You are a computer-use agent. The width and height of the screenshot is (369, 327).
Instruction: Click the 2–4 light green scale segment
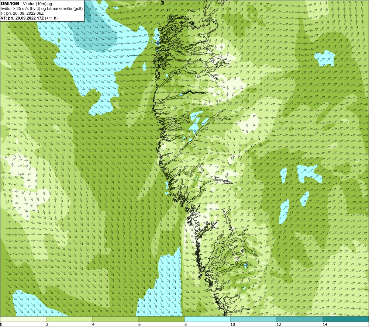pyautogui.click(x=69, y=319)
